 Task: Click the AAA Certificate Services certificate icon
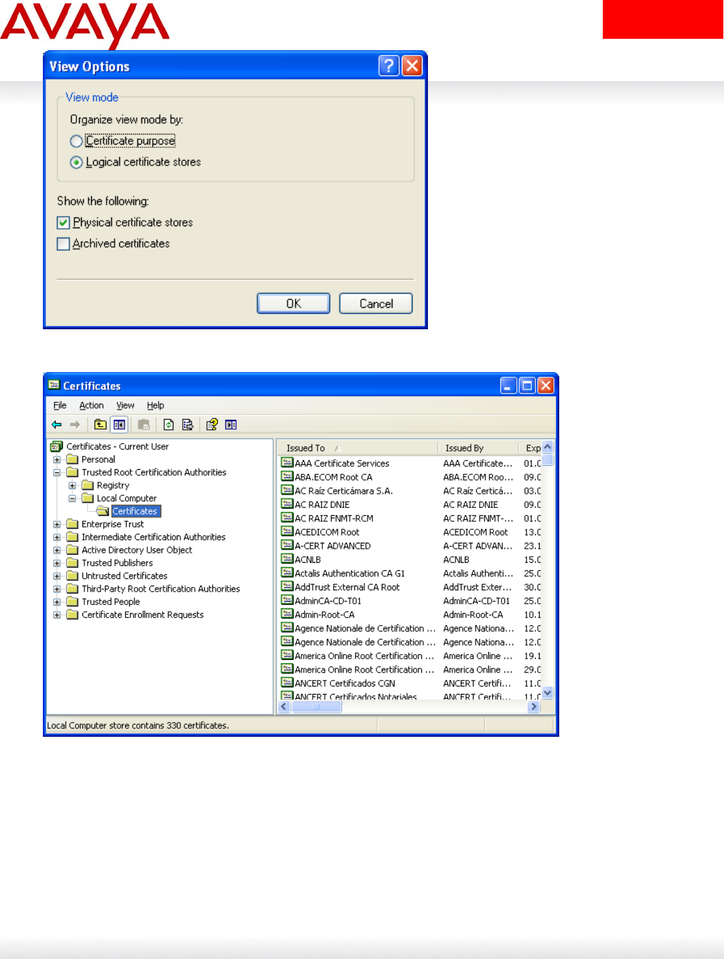pyautogui.click(x=287, y=462)
